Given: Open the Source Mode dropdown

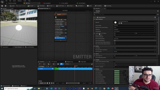Looking at the screenshot, I should pos(135,25).
